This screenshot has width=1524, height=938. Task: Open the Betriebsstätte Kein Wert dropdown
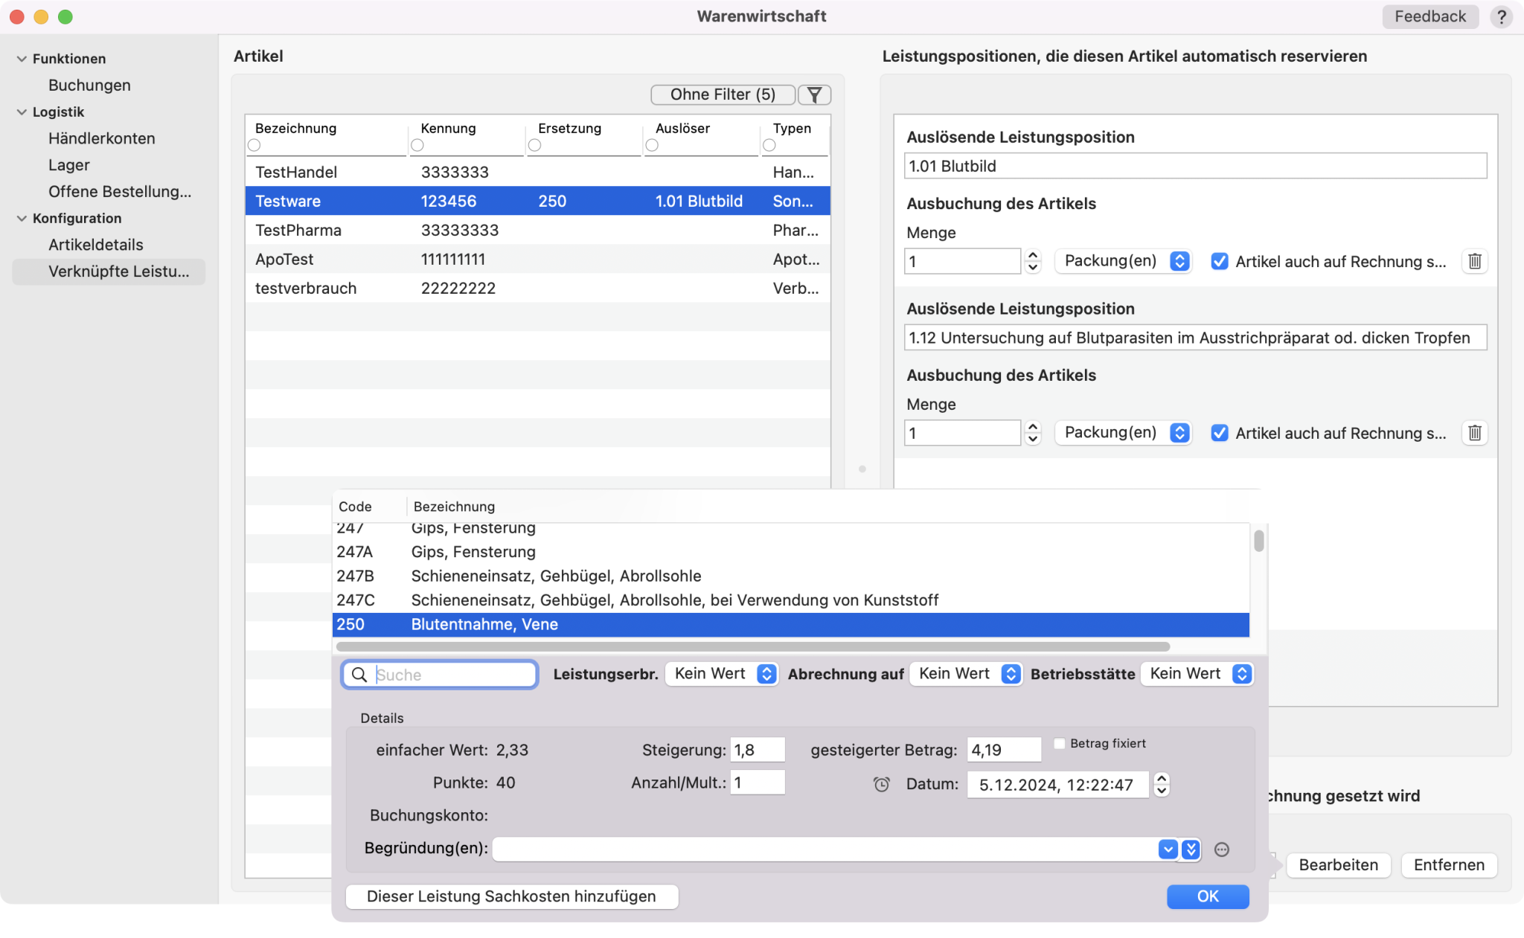coord(1197,674)
